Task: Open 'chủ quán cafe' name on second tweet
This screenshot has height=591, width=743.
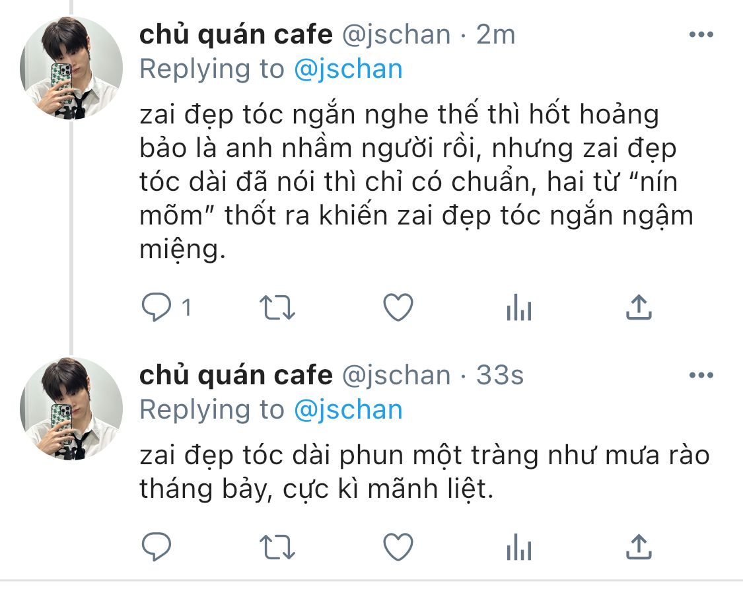Action: click(236, 376)
